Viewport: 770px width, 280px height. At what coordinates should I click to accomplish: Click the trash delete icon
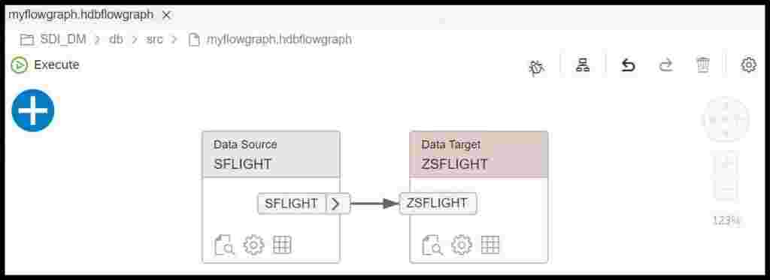[703, 65]
